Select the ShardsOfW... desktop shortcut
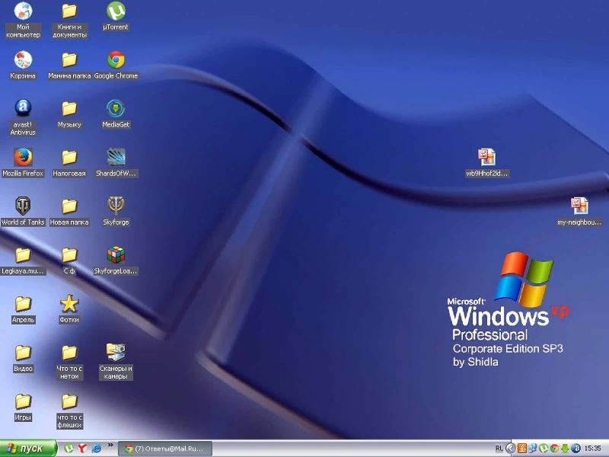This screenshot has height=457, width=609. click(x=116, y=162)
